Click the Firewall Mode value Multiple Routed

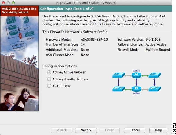[158, 50]
